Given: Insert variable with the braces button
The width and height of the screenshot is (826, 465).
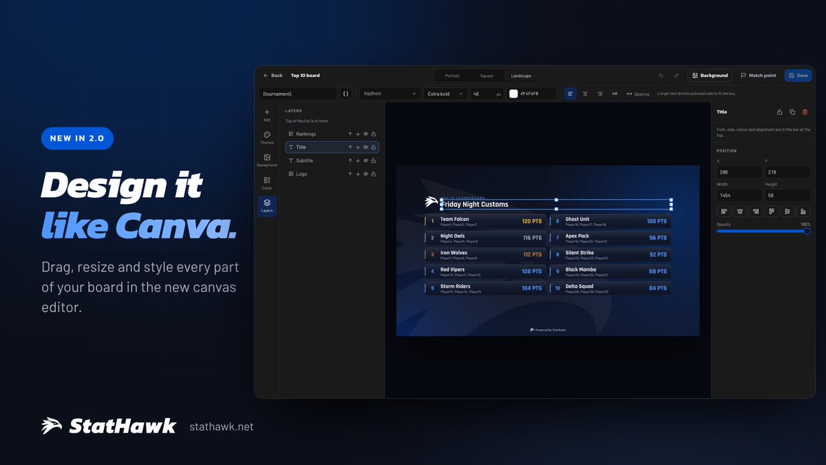Looking at the screenshot, I should tap(346, 94).
